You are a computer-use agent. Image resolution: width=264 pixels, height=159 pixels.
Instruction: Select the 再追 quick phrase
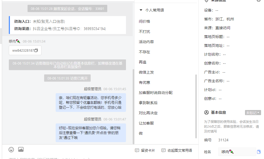[143, 62]
